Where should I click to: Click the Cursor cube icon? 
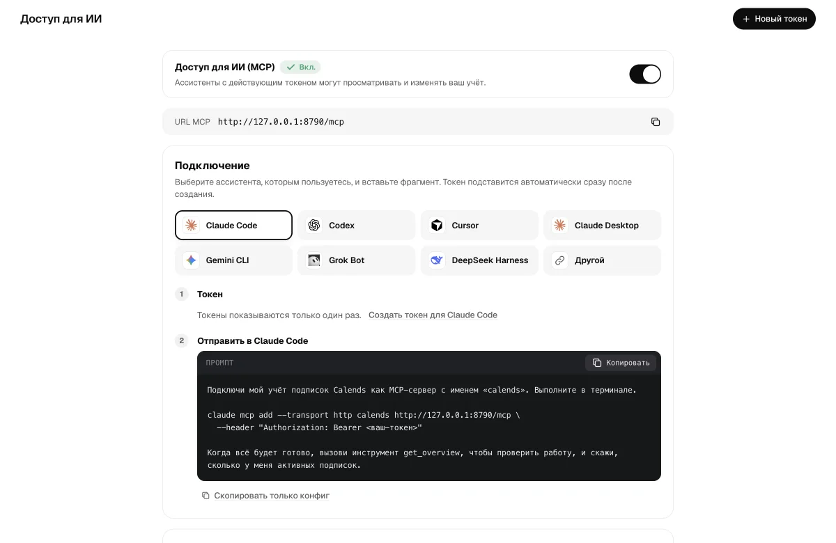pyautogui.click(x=437, y=226)
